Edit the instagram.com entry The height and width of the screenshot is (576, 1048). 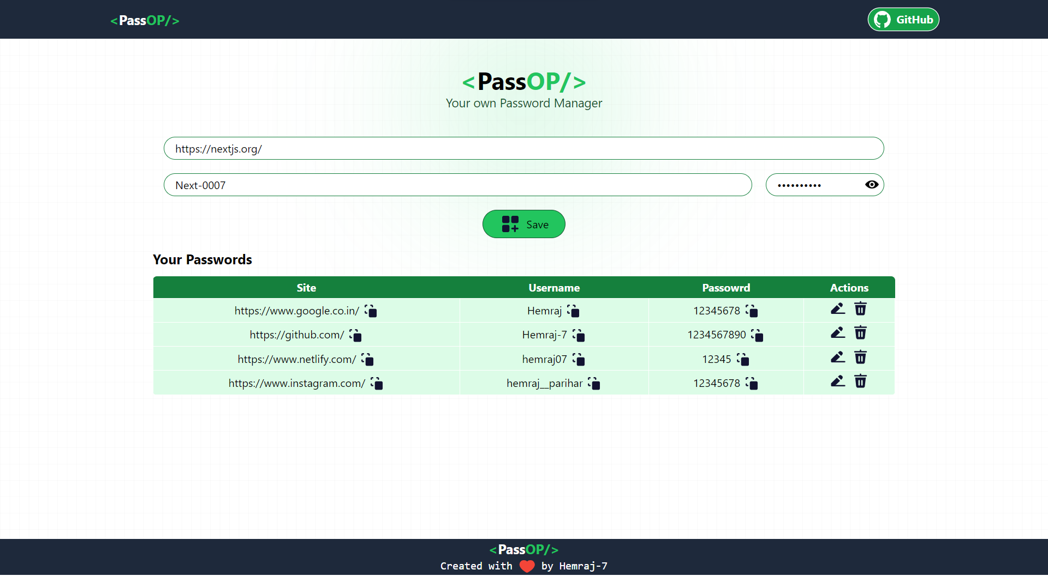(838, 381)
